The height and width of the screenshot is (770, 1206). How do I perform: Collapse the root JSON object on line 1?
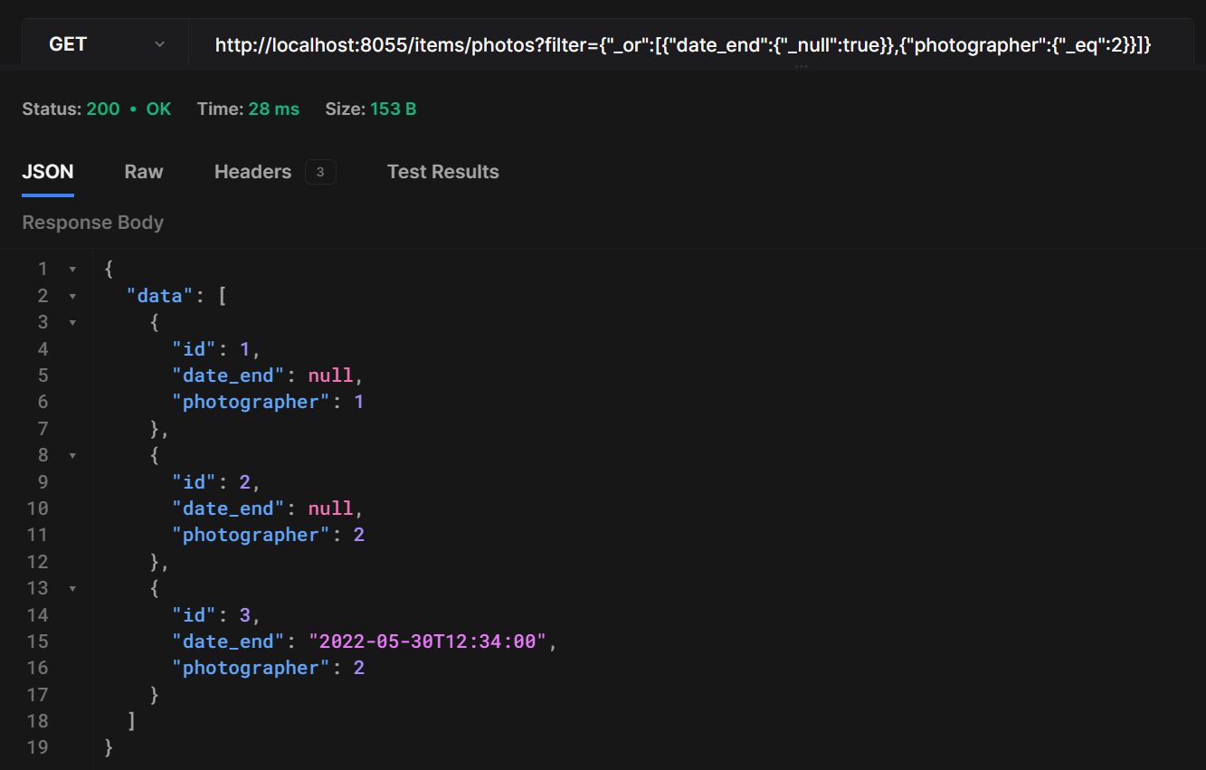click(x=71, y=268)
